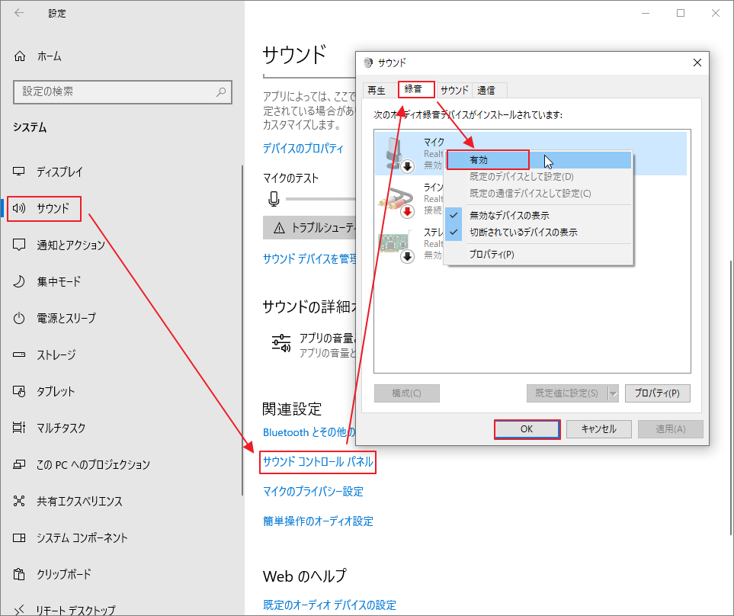734x616 pixels.
Task: Toggle 切断されているデバイスの表示 option
Action: click(522, 232)
